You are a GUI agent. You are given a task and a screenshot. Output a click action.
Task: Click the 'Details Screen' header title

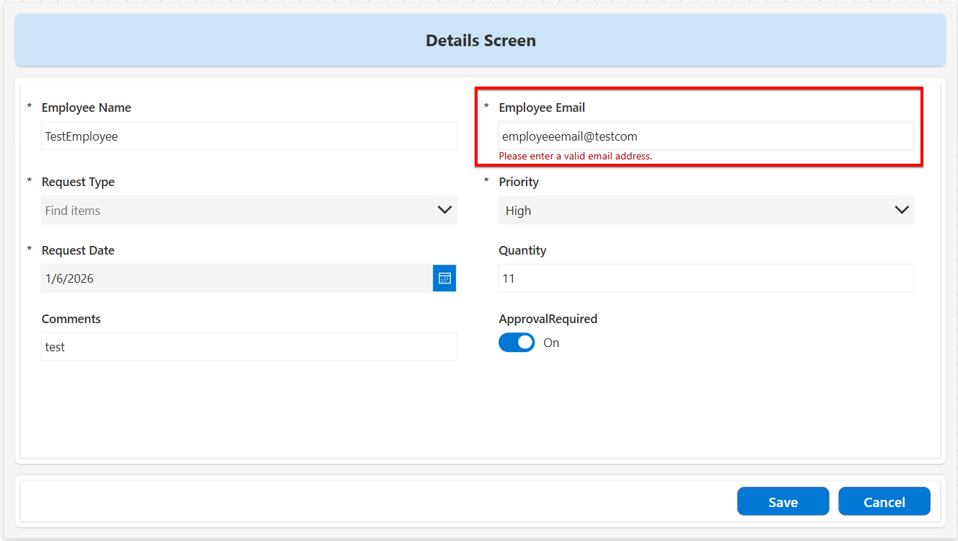click(x=480, y=40)
